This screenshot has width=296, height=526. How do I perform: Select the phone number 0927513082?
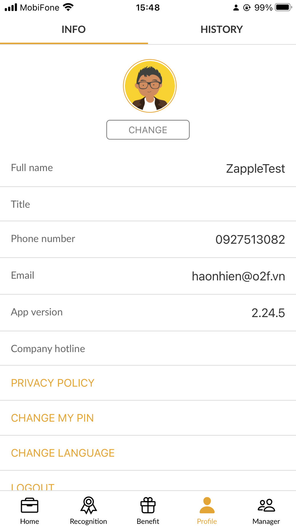pyautogui.click(x=250, y=239)
